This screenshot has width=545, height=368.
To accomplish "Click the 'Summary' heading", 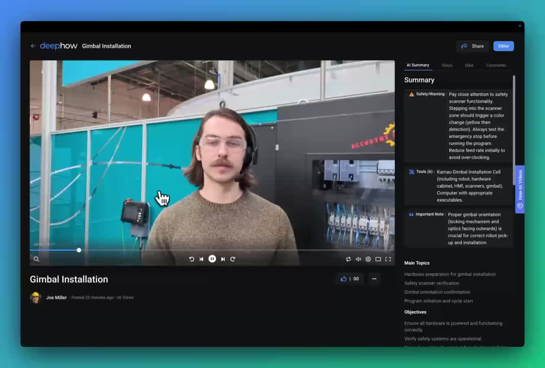I will pyautogui.click(x=419, y=80).
